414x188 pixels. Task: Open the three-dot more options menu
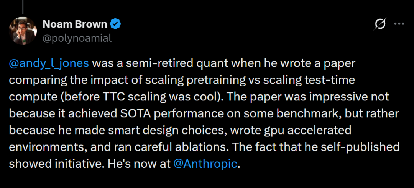(x=399, y=24)
